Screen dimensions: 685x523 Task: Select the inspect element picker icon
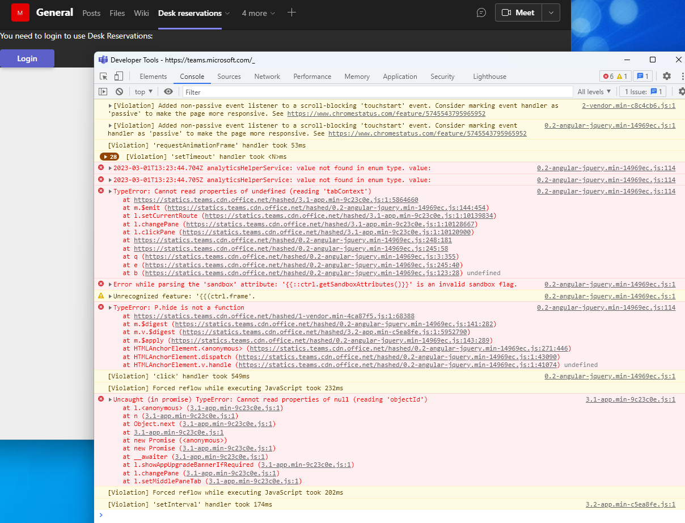click(x=104, y=77)
